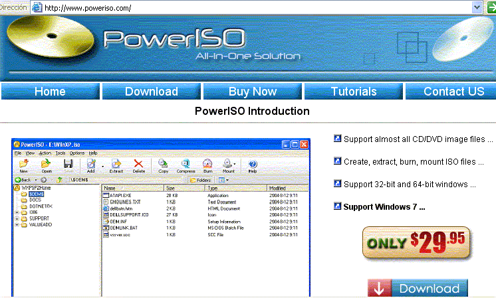Click the Open folder icon in PowerISO toolbar
Image resolution: width=496 pixels, height=298 pixels.
tap(46, 163)
